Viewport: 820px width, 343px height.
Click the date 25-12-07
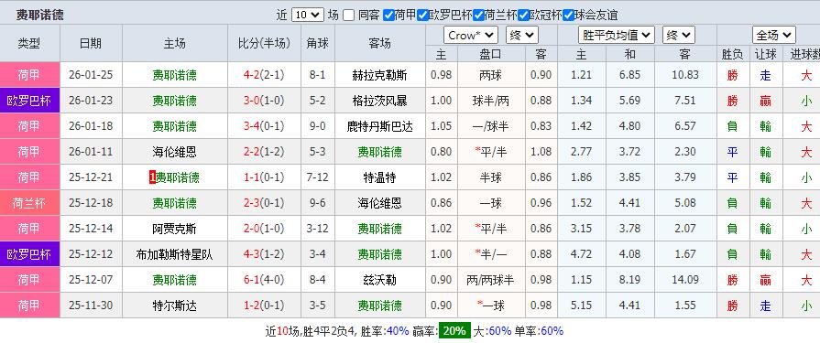tap(91, 280)
